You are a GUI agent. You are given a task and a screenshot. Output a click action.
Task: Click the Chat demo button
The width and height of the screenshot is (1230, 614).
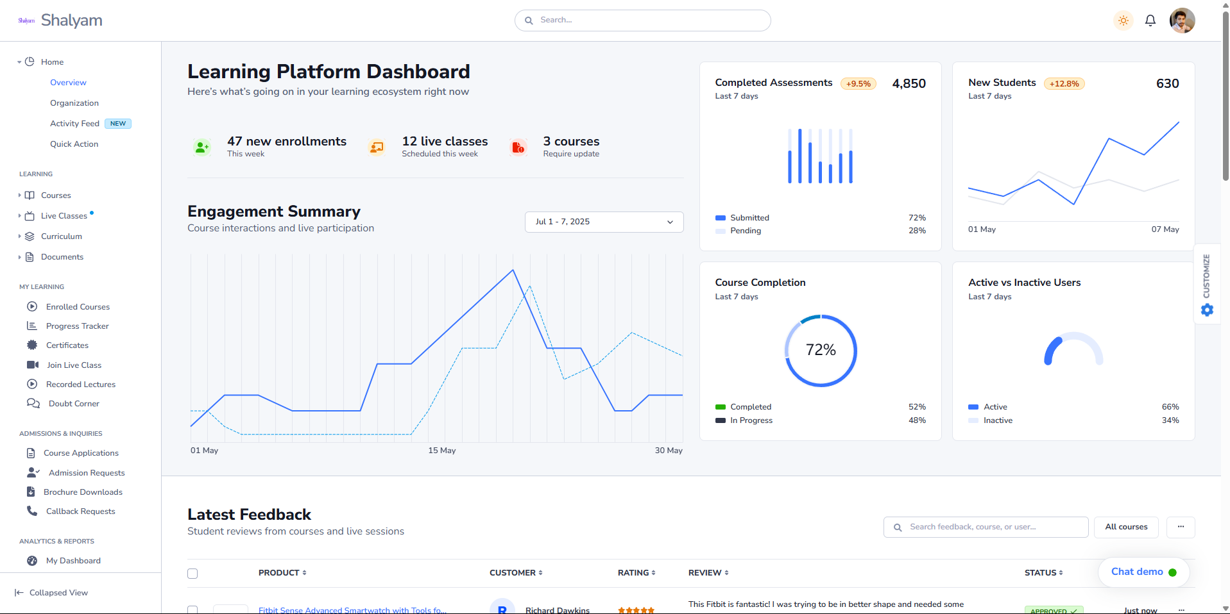[1143, 572]
